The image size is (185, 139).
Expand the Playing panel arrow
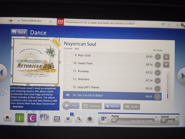(x=156, y=116)
